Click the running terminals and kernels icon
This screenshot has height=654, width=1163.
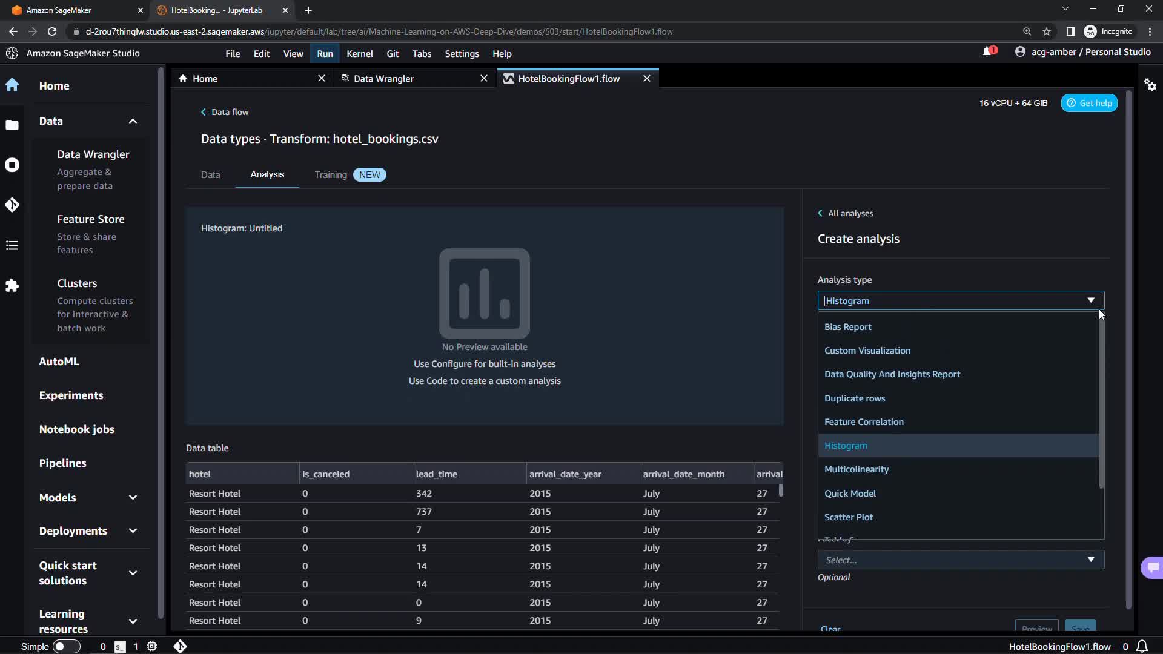click(12, 165)
